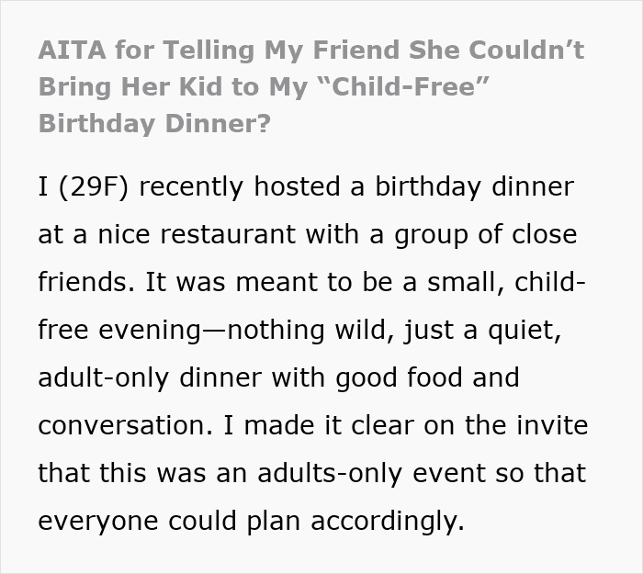The height and width of the screenshot is (574, 643).
Task: Click "Birthday Dinner?" in the title
Action: [x=154, y=123]
